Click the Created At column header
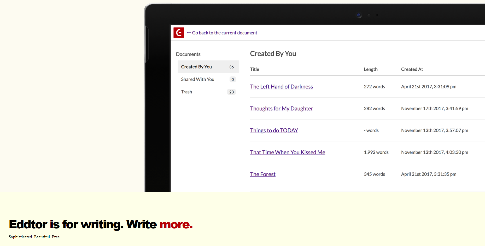 coord(412,69)
